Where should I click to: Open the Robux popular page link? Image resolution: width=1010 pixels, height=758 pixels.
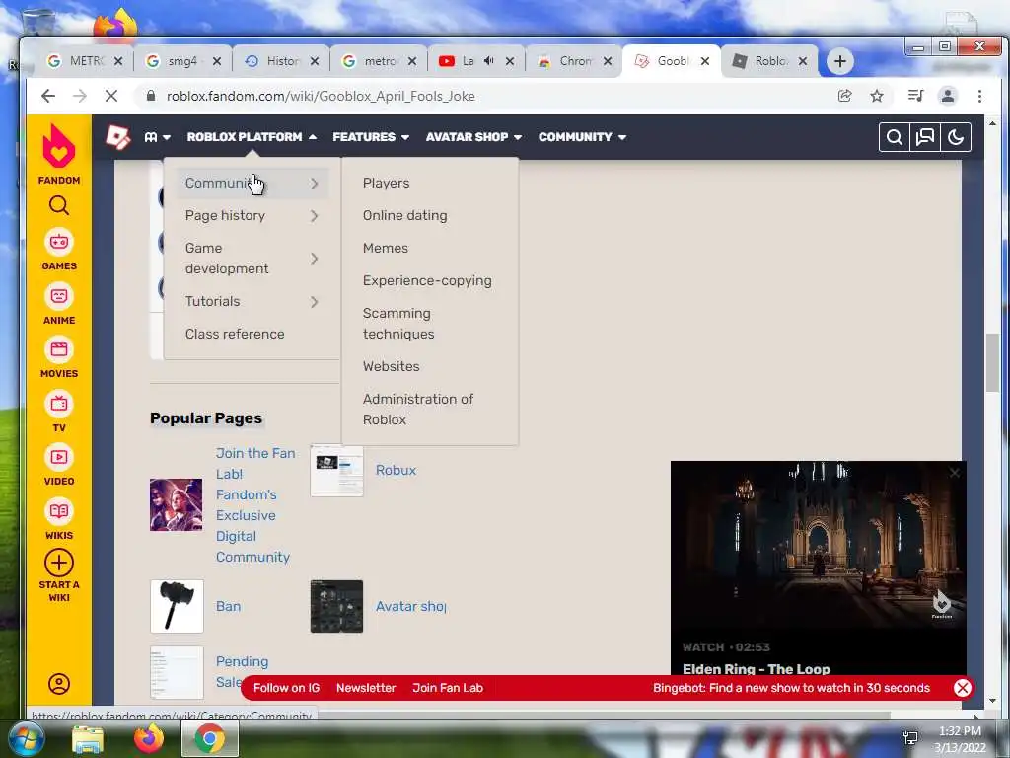(x=396, y=470)
